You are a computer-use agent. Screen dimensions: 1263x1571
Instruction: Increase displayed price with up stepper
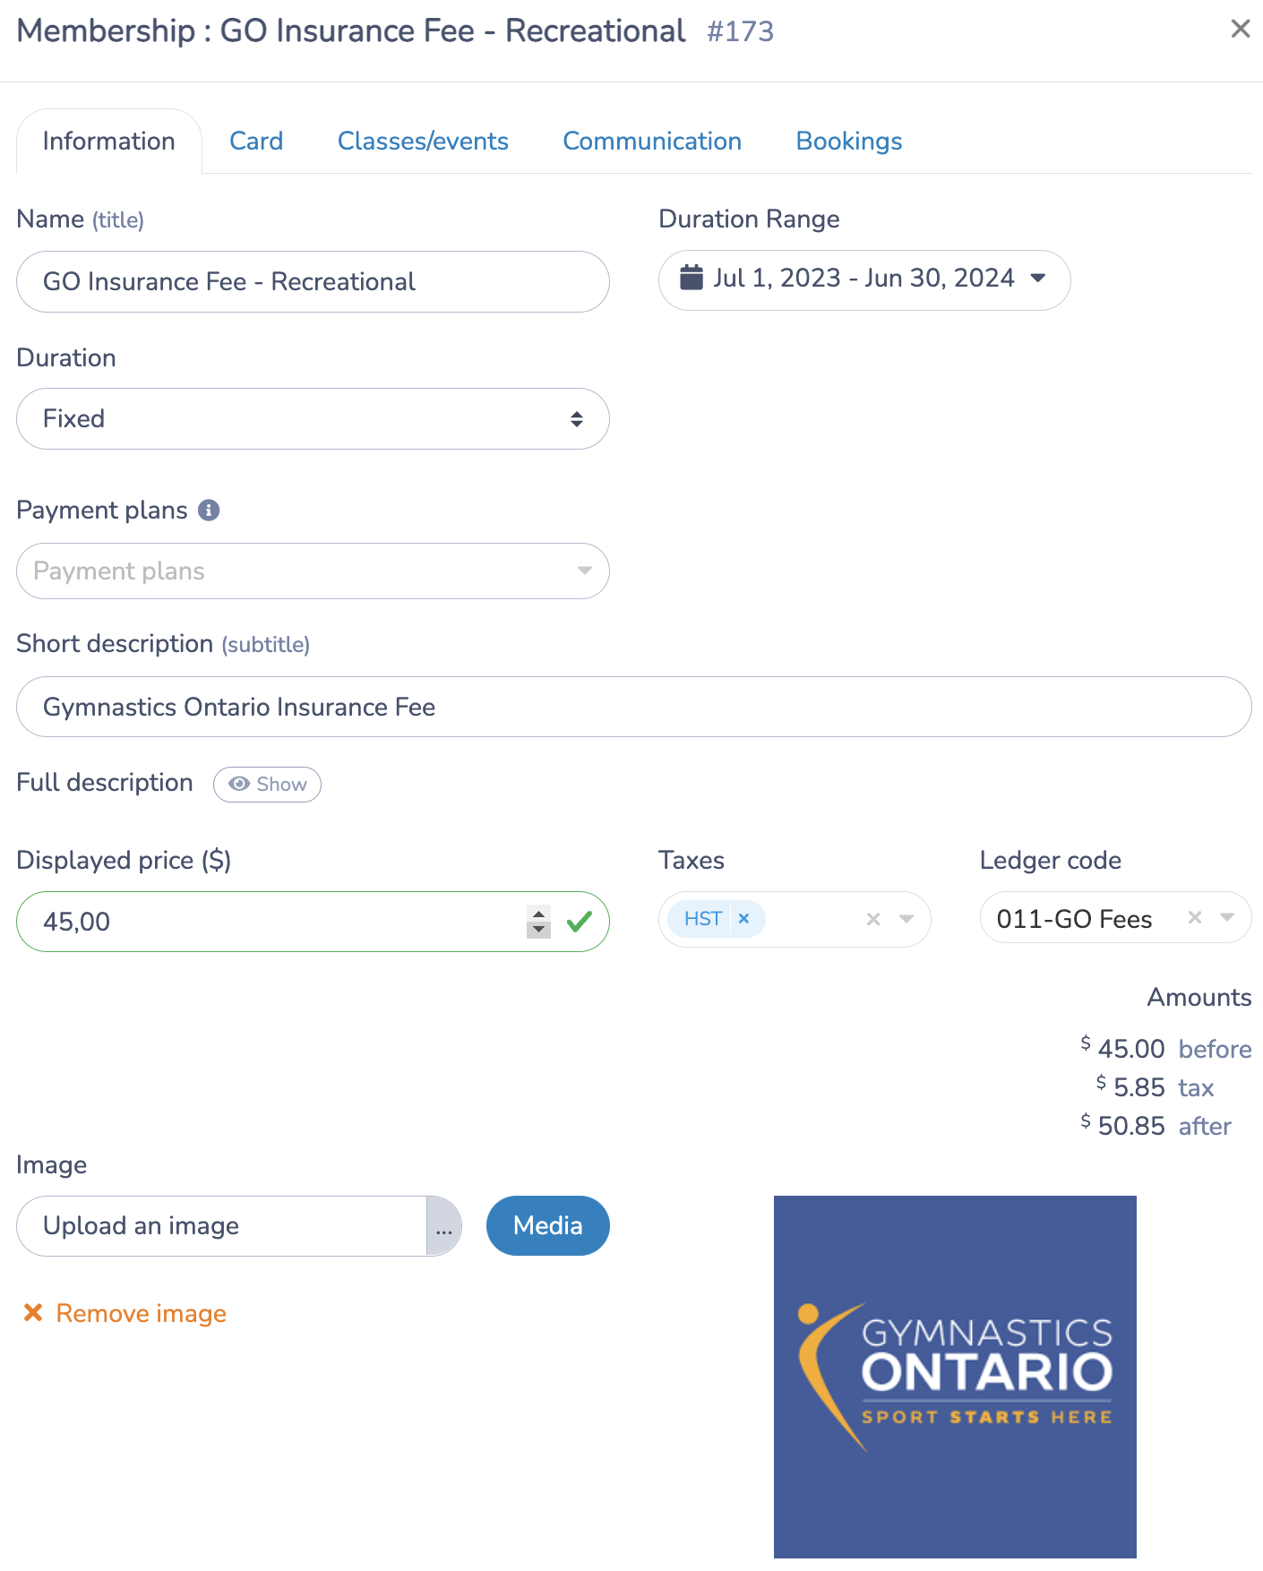pyautogui.click(x=538, y=914)
